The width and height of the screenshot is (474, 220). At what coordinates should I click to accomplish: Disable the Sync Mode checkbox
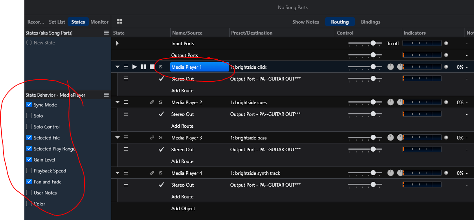(x=29, y=105)
